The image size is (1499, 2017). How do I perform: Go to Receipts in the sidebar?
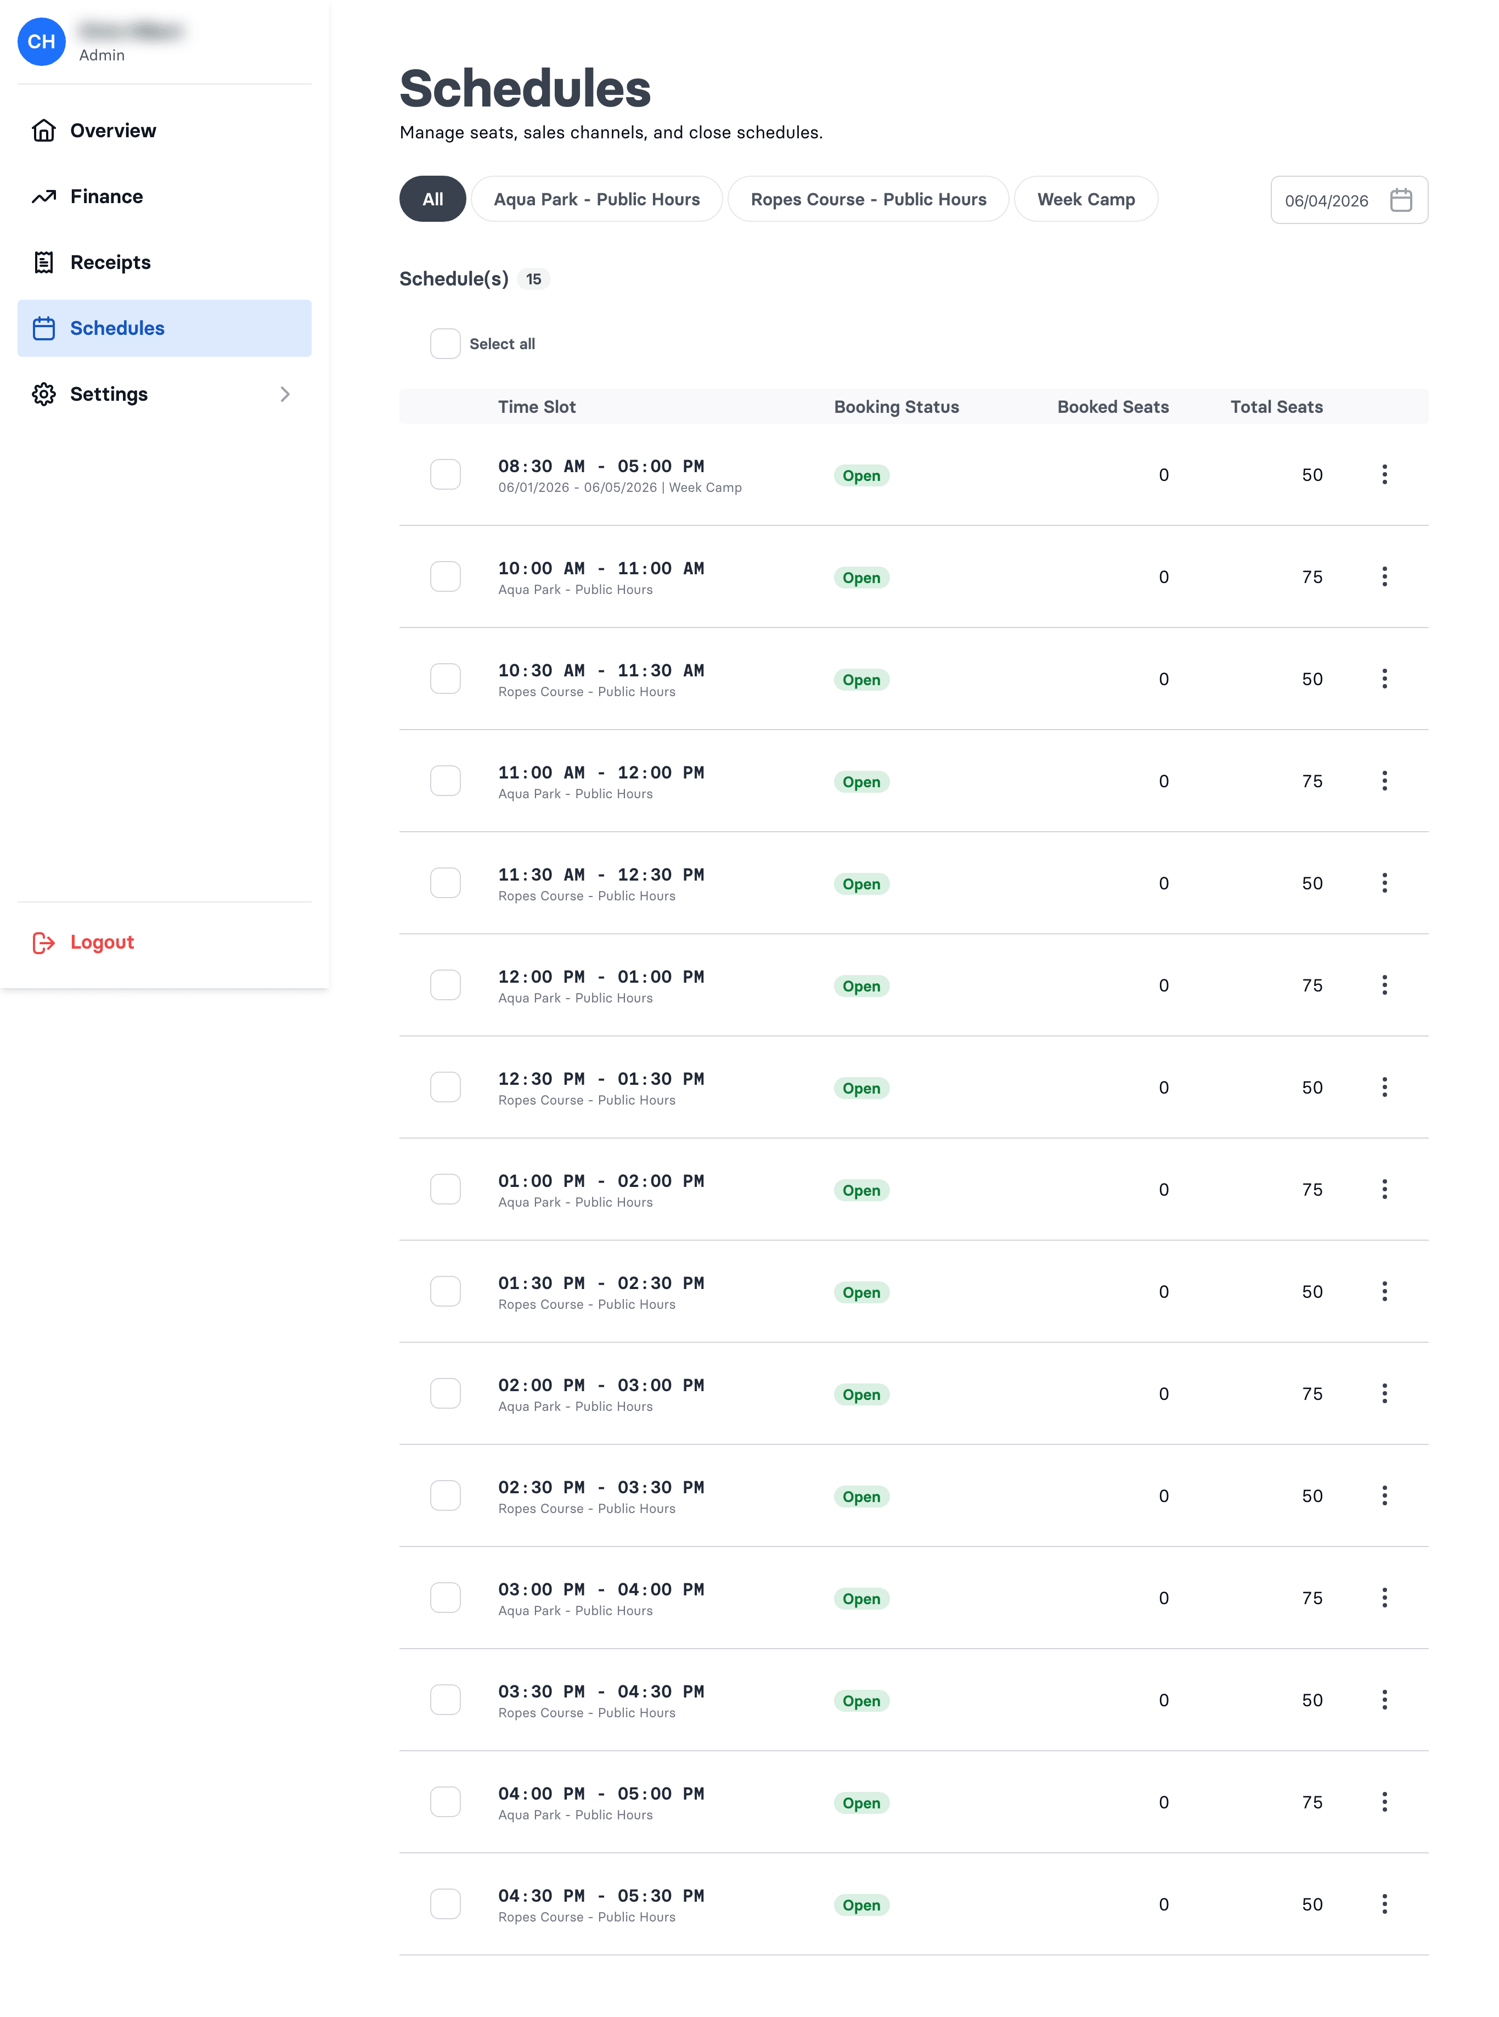164,262
